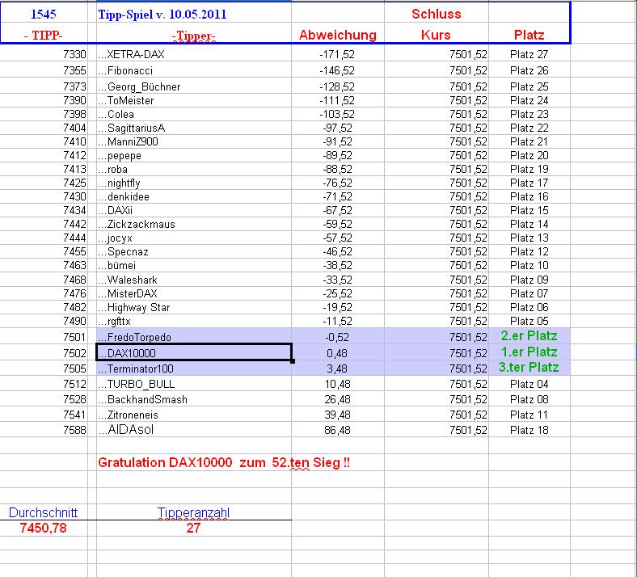
Task: Select the deviation cell 3,48
Action: [x=338, y=369]
